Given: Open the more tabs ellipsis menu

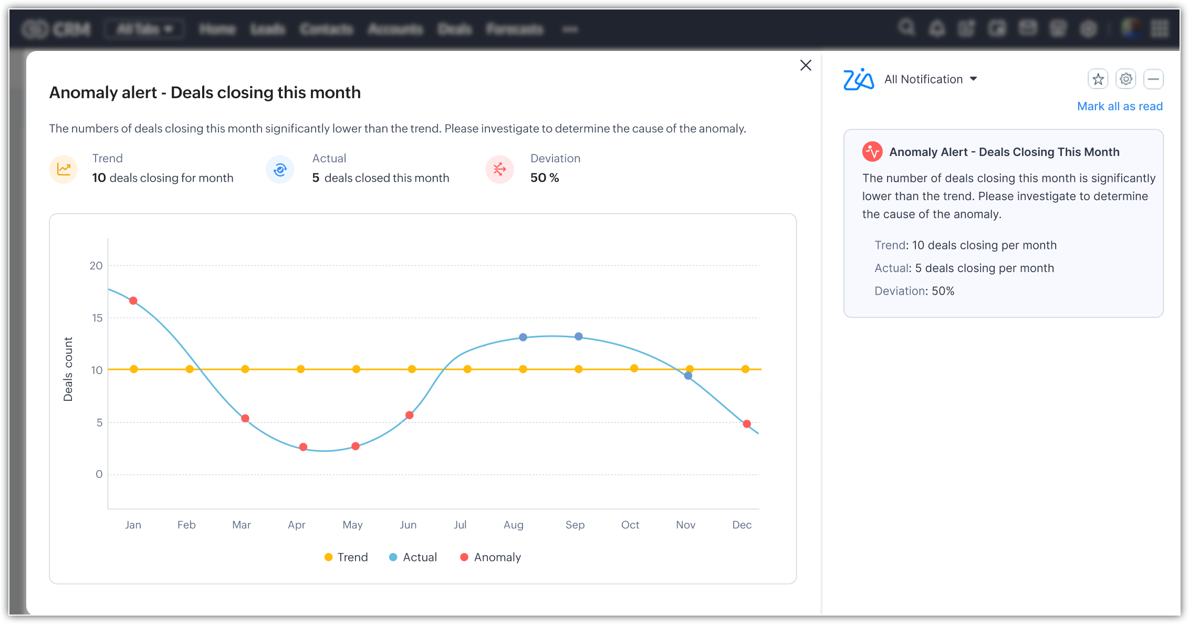Looking at the screenshot, I should 570,29.
